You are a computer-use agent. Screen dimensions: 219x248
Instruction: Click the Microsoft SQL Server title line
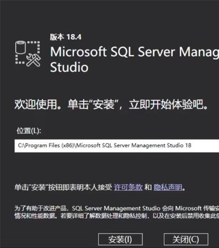pos(135,52)
